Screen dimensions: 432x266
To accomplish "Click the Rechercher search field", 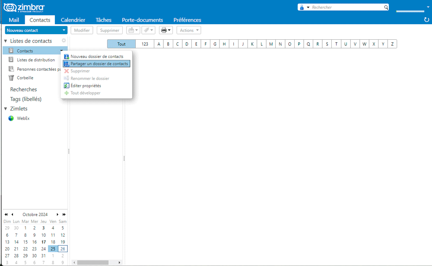I will tap(347, 7).
